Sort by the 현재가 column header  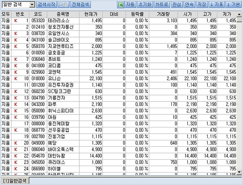click(x=91, y=14)
